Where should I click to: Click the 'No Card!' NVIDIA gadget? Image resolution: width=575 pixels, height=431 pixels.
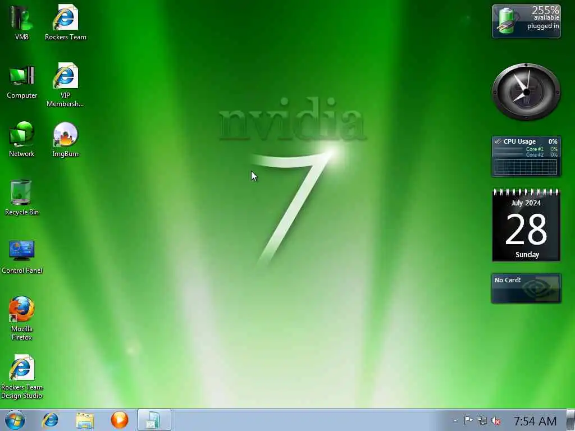coord(526,288)
